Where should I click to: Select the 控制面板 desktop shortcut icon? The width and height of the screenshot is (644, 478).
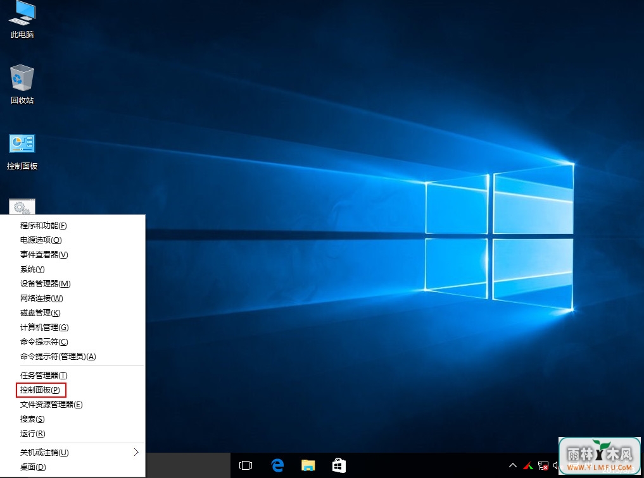click(x=22, y=152)
